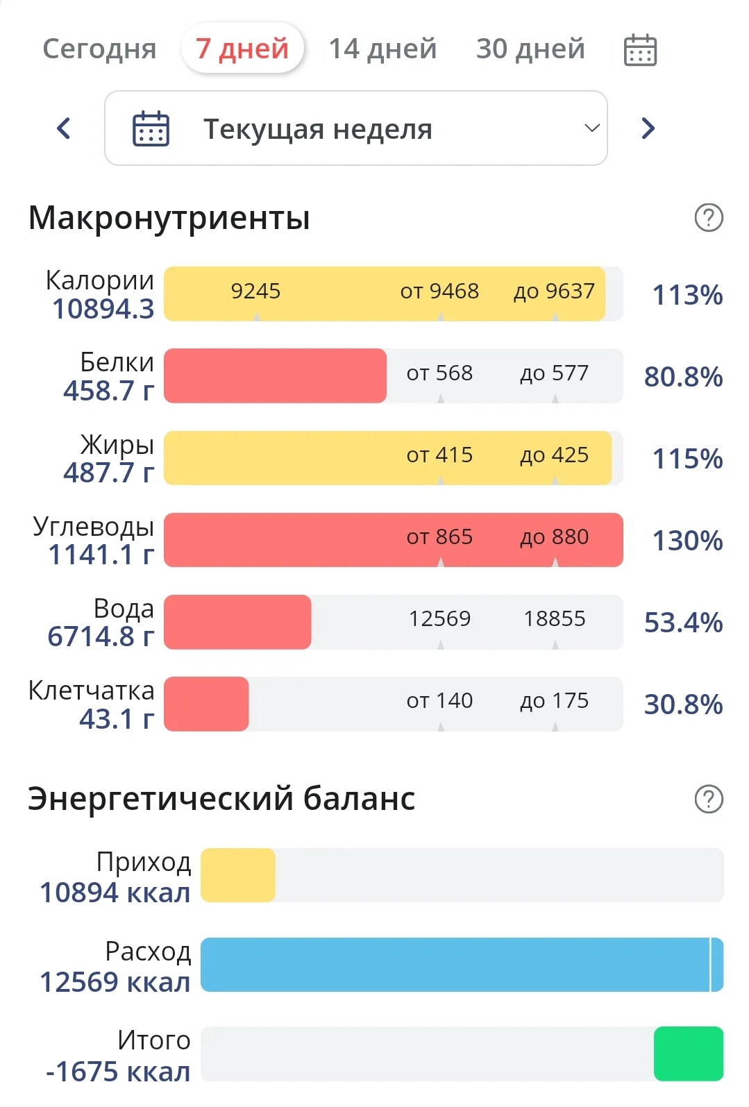
Task: Click the Углеводы progress bar
Action: 393,539
